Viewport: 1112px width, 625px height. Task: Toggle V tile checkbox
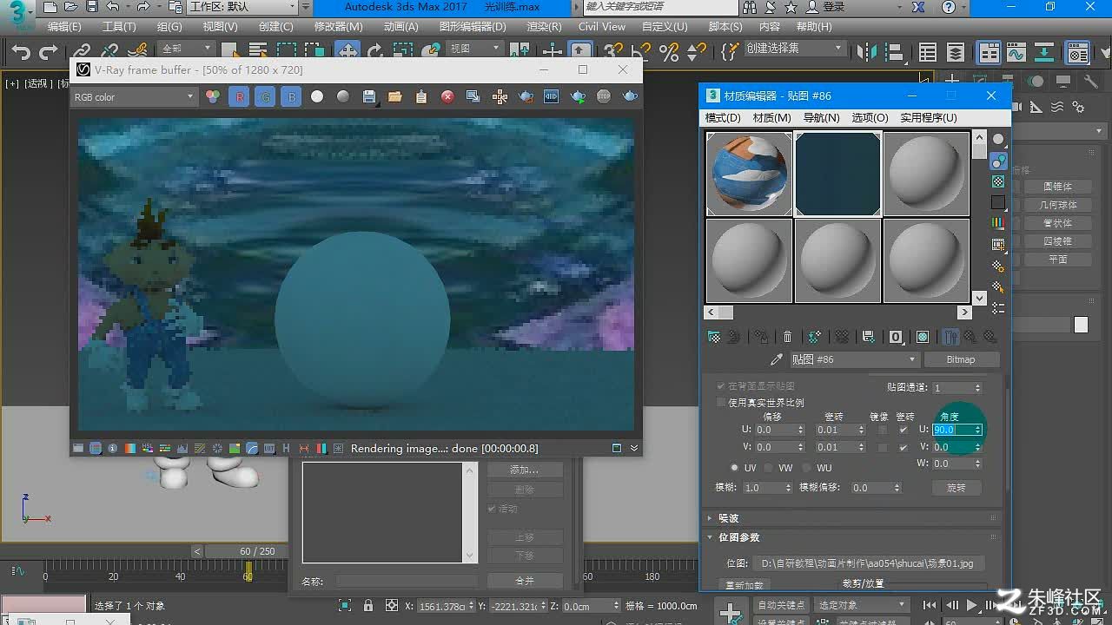click(903, 447)
